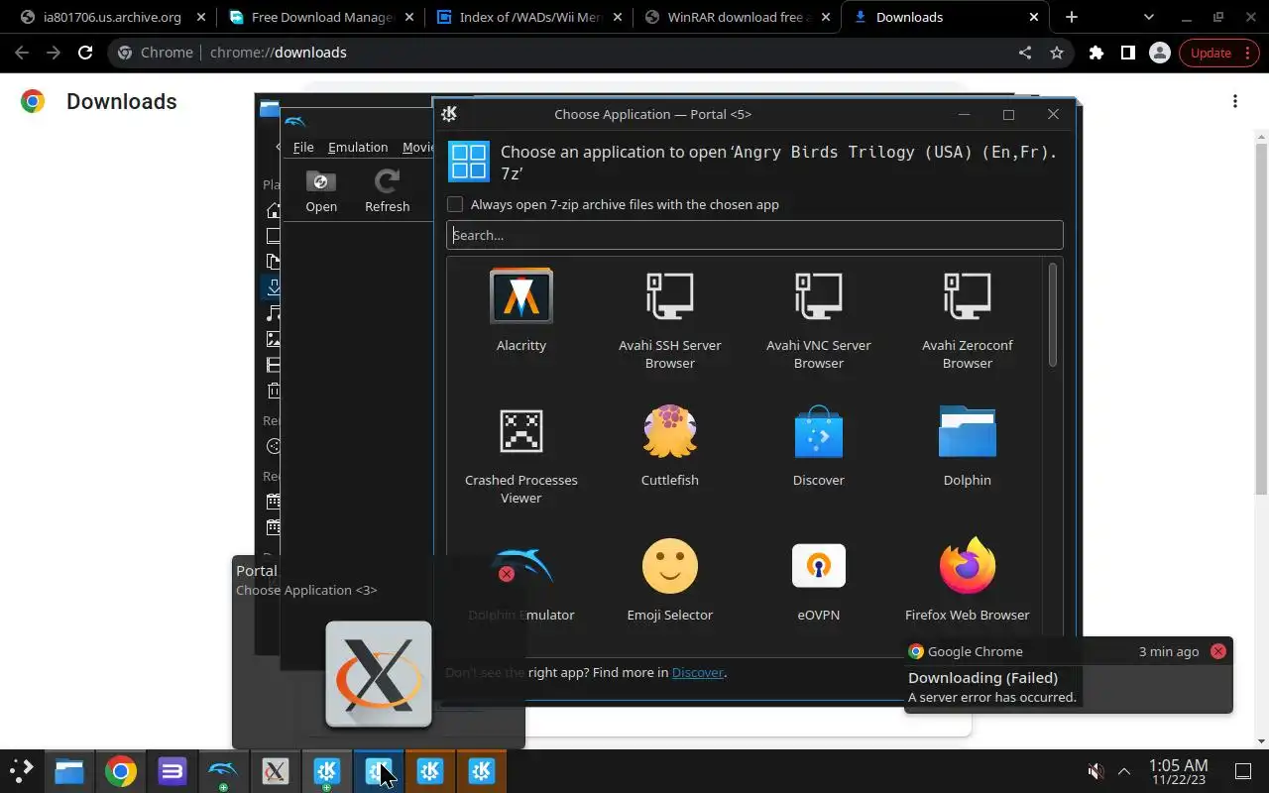
Task: Open the Movie menu in Dolphin Emulator
Action: 418,147
